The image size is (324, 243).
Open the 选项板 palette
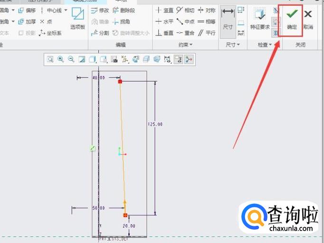coord(78,18)
